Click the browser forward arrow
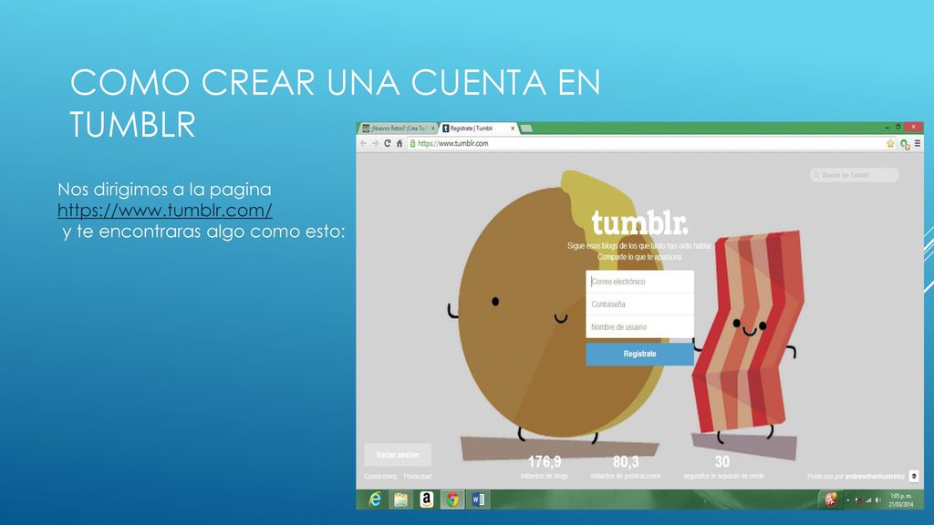The image size is (934, 525). coord(375,143)
